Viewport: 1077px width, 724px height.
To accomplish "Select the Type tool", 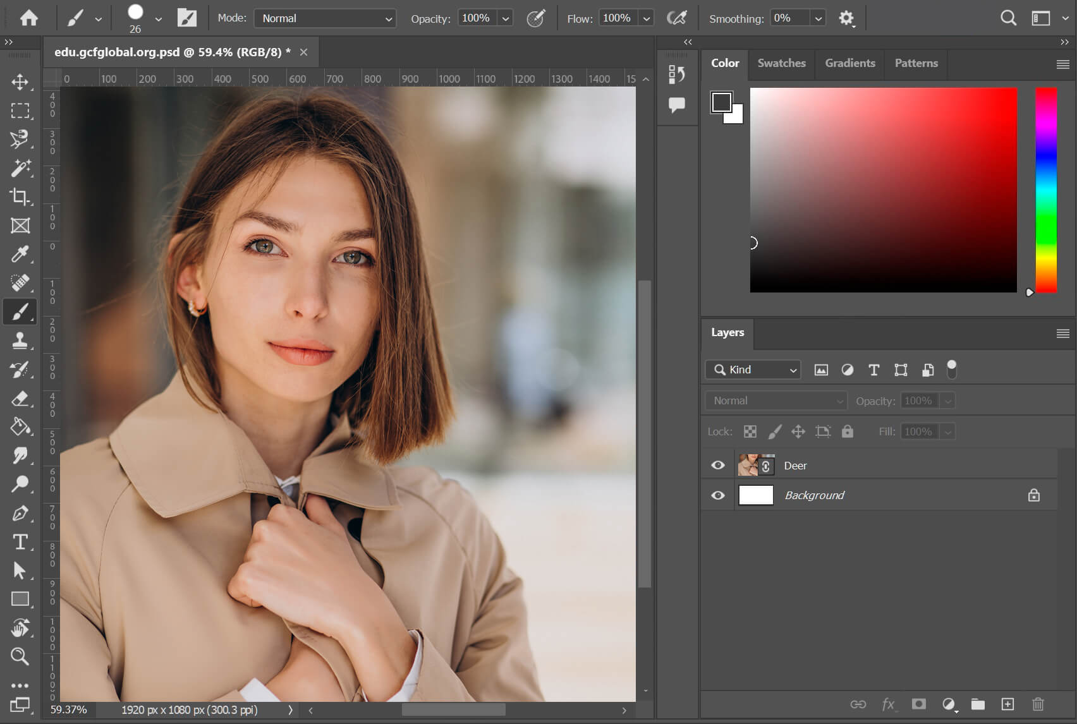I will point(21,542).
